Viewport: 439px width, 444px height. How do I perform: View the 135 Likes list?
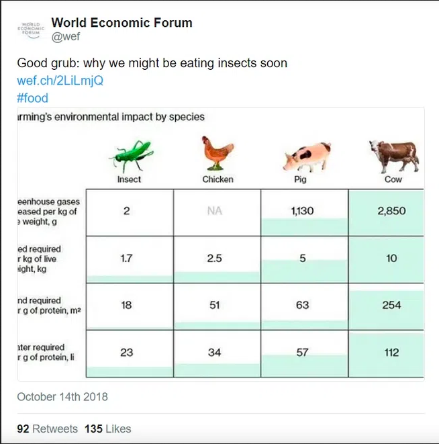[108, 429]
